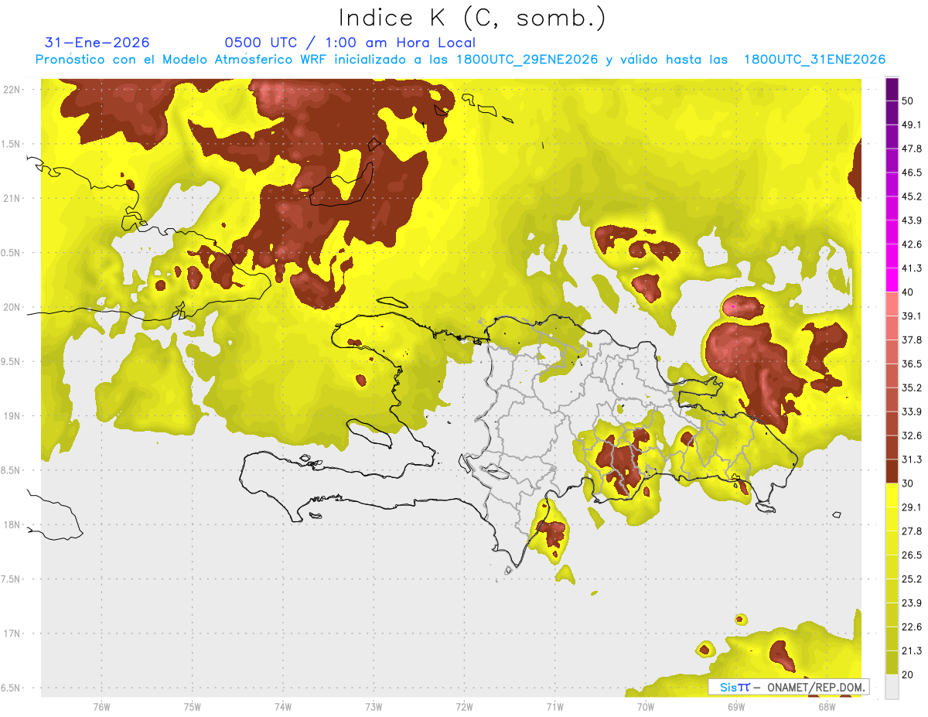Click the '22N' latitude label
The height and width of the screenshot is (717, 928).
coord(12,90)
